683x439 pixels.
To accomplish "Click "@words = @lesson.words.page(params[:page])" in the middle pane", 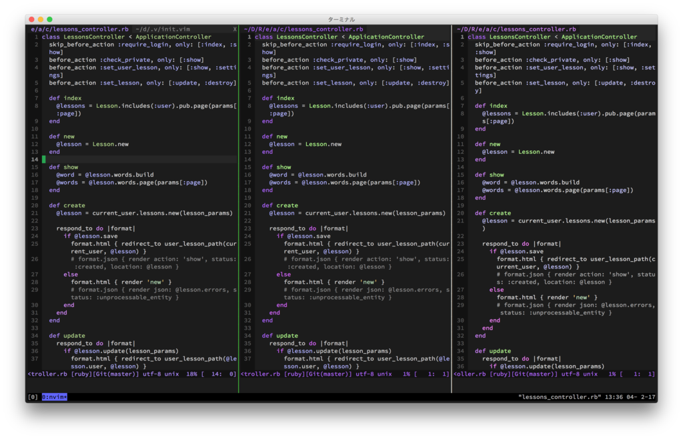I will coord(345,183).
